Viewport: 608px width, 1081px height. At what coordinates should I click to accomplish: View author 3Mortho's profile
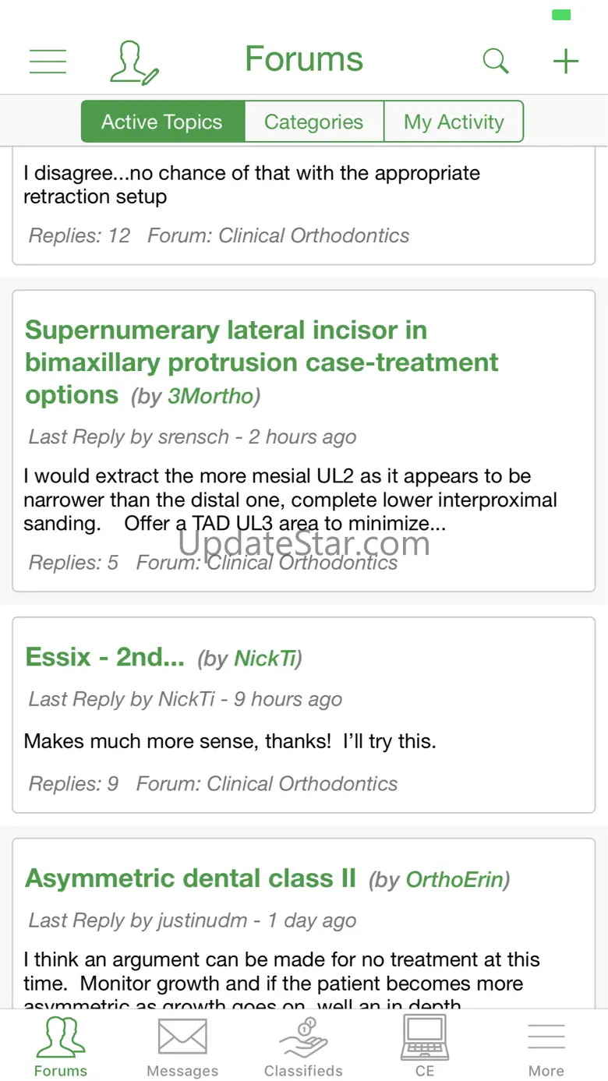[211, 396]
